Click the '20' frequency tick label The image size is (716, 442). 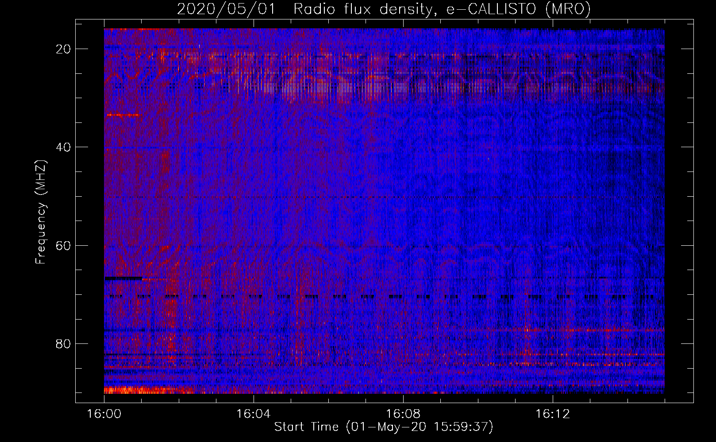[64, 49]
